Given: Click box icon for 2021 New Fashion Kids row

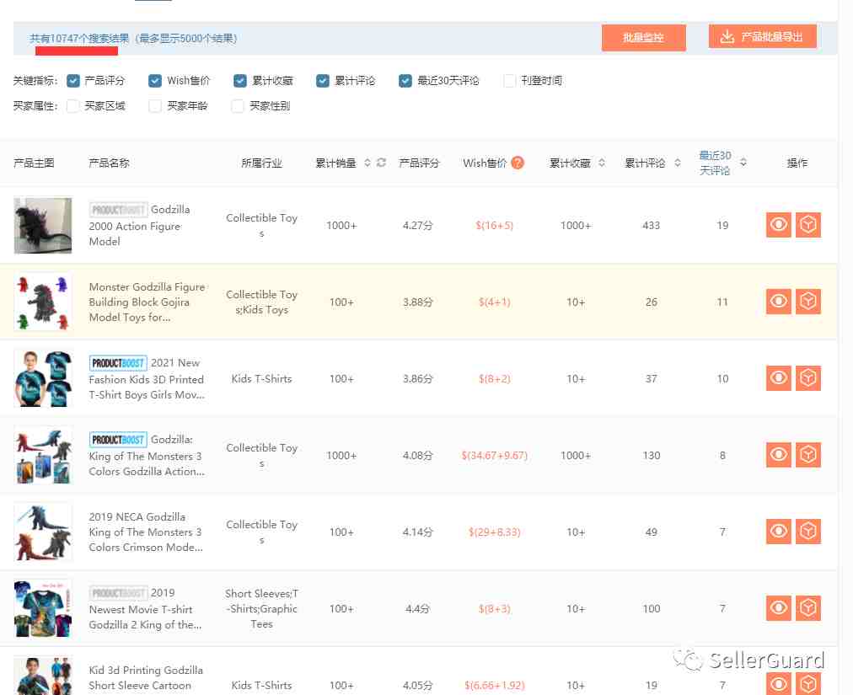Looking at the screenshot, I should (807, 378).
